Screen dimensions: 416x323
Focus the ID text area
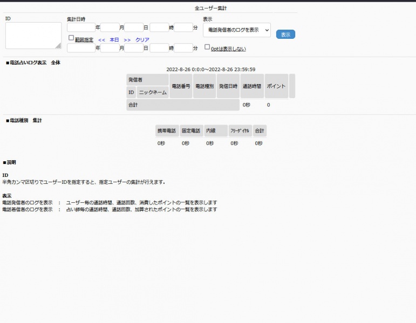pyautogui.click(x=33, y=36)
